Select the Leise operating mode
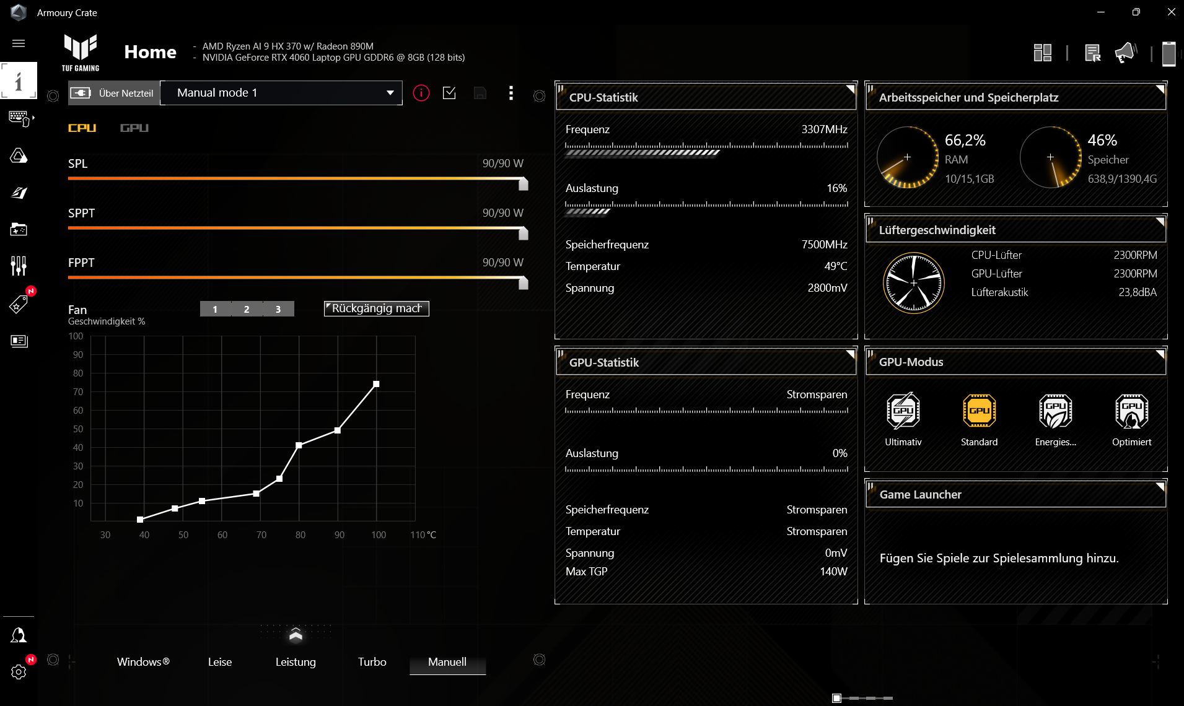Image resolution: width=1184 pixels, height=706 pixels. click(x=220, y=662)
